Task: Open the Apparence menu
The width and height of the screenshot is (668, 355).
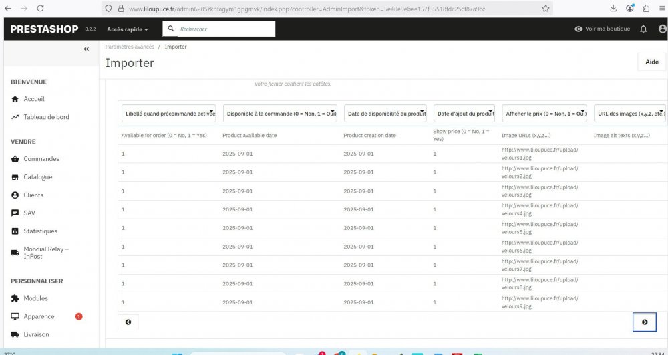Action: (x=39, y=316)
